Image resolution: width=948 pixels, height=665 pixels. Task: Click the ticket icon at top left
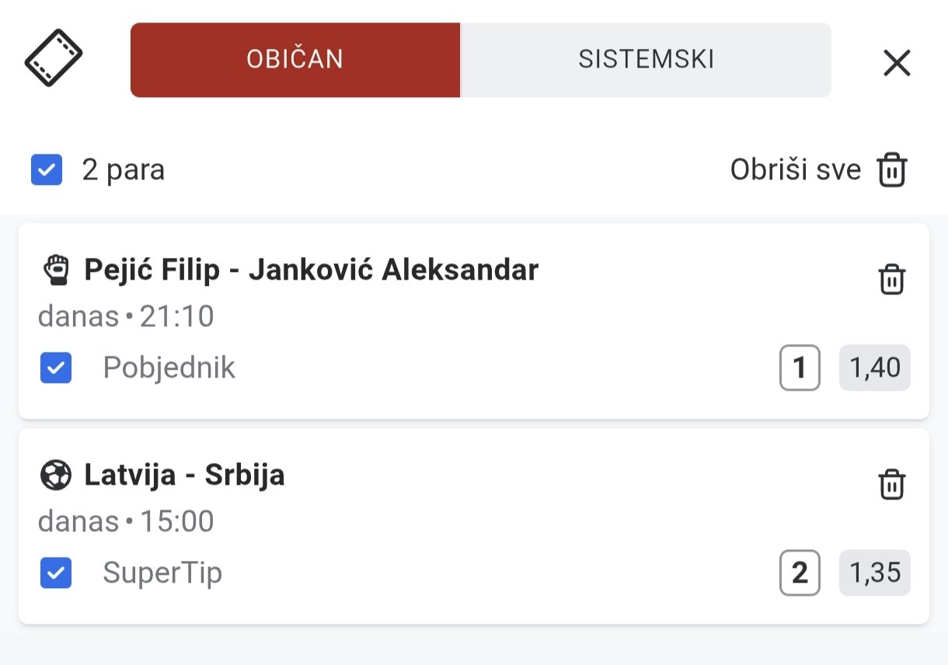(54, 57)
